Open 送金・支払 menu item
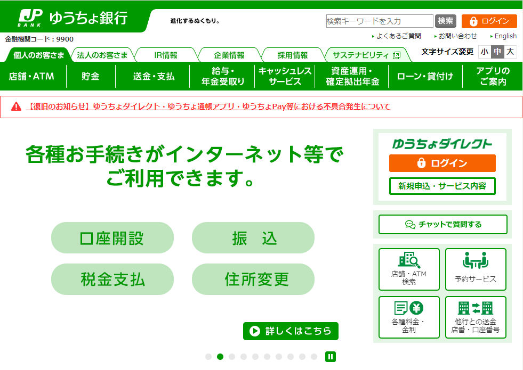This screenshot has width=523, height=370. coord(154,76)
